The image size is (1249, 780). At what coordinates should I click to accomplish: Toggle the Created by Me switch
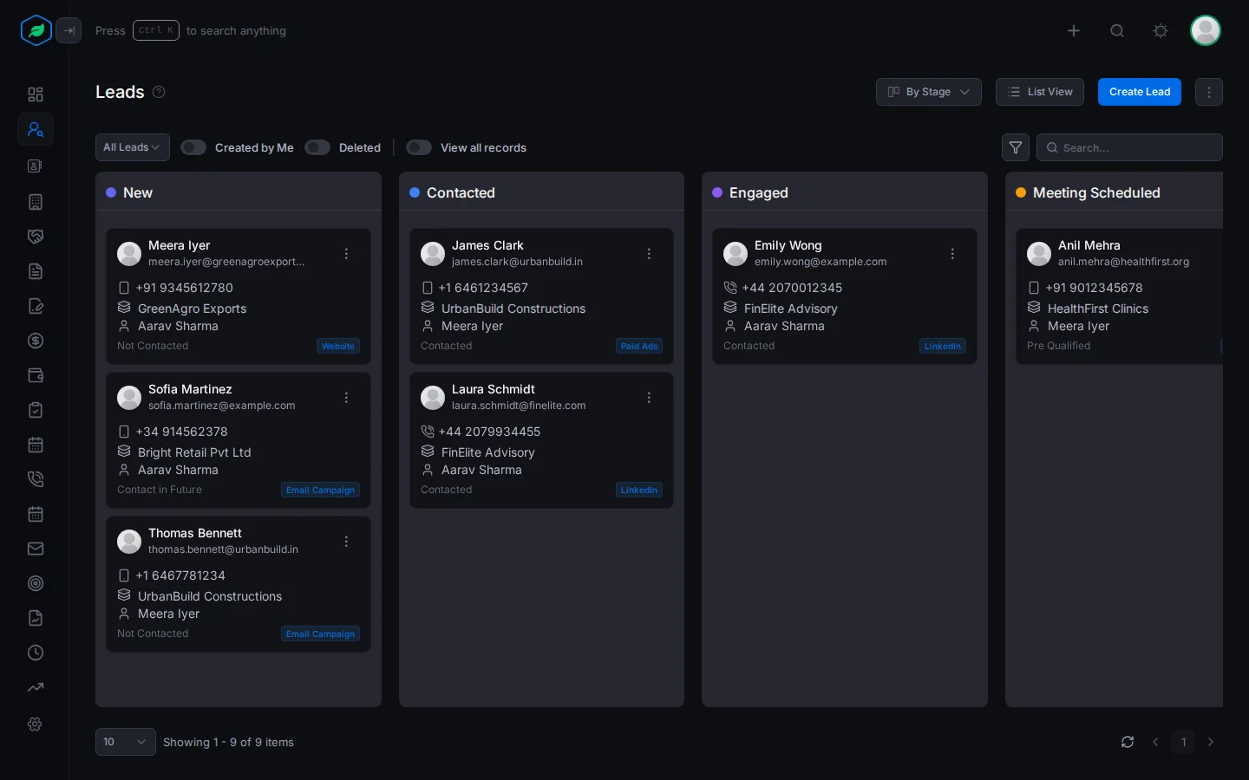coord(193,147)
